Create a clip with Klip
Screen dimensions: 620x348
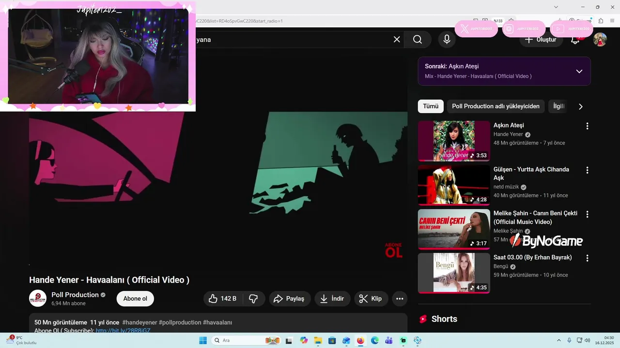(x=371, y=299)
